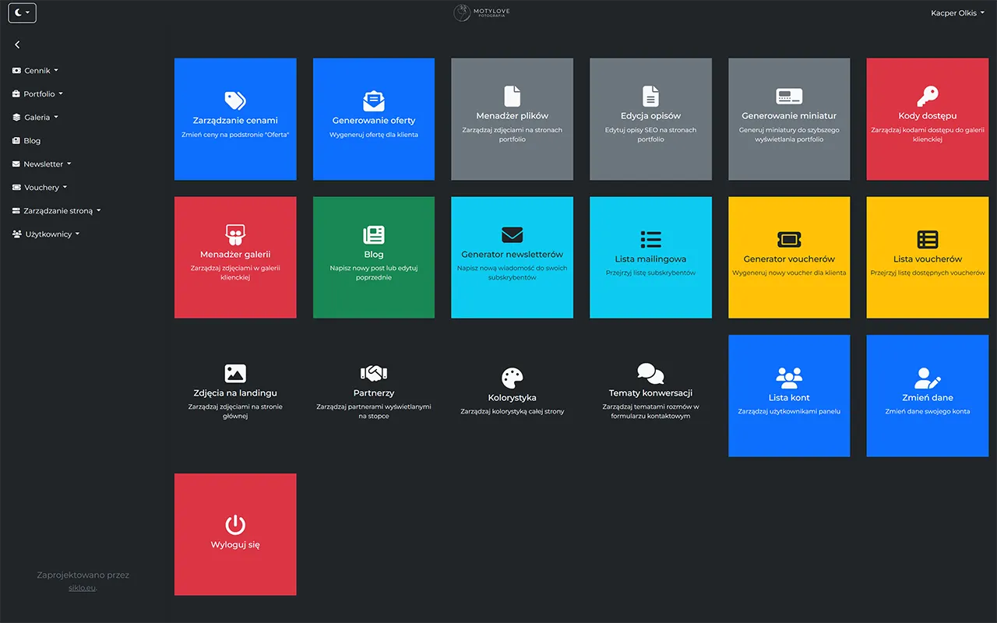This screenshot has height=623, width=997.
Task: Open the Tematy konwersacji tile
Action: click(x=650, y=389)
